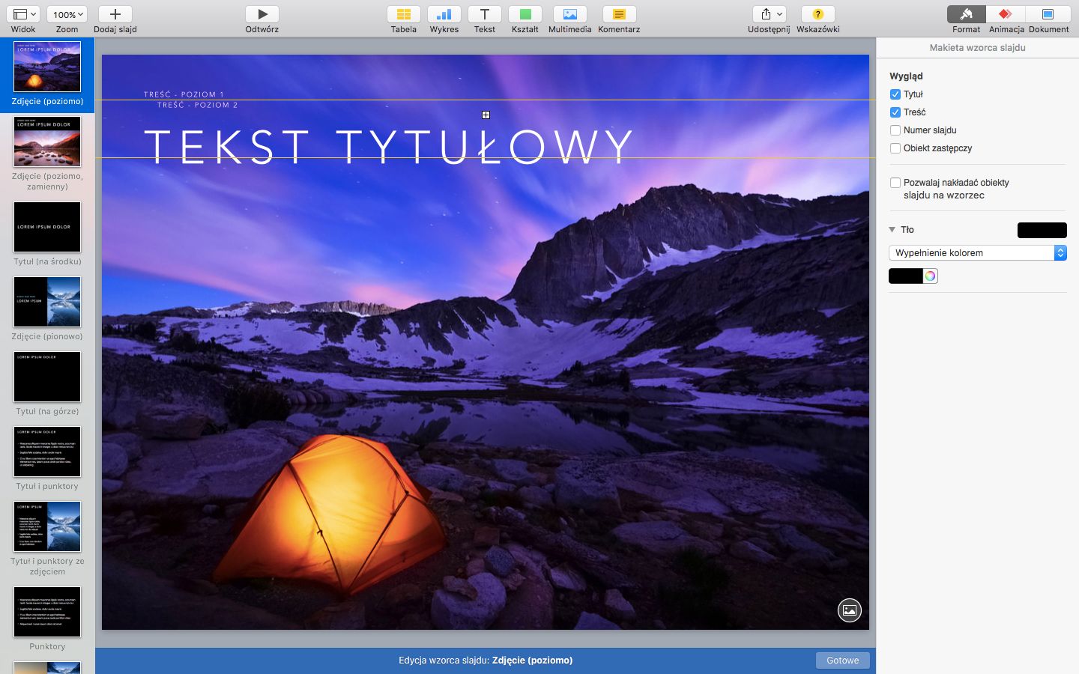
Task: Switch to the Dokument inspector tab
Action: pyautogui.click(x=1048, y=14)
